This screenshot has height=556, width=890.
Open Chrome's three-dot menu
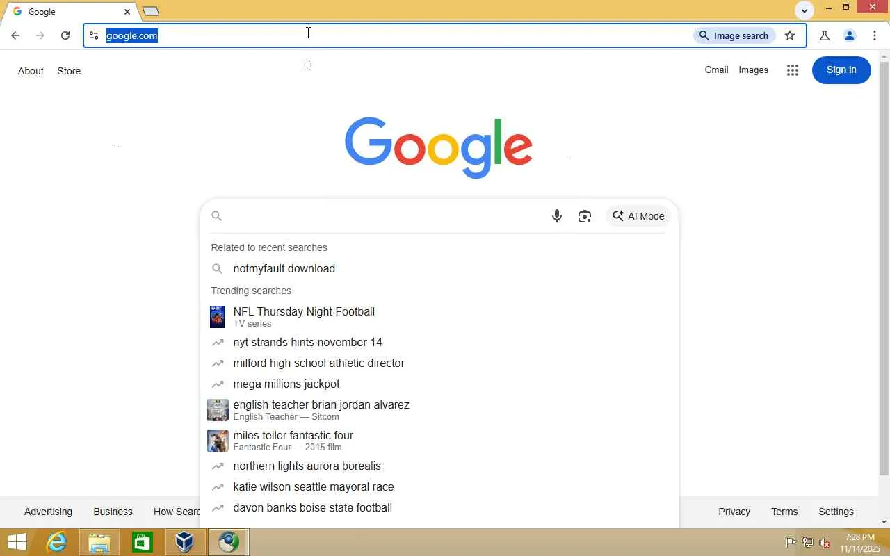point(875,35)
